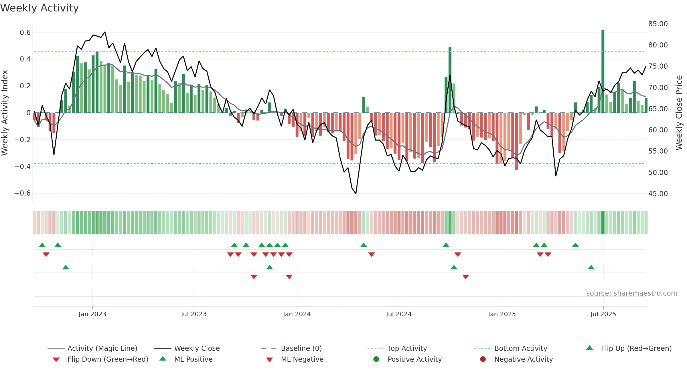Click the Weekly Close Price axis title
687x386 pixels.
[679, 113]
